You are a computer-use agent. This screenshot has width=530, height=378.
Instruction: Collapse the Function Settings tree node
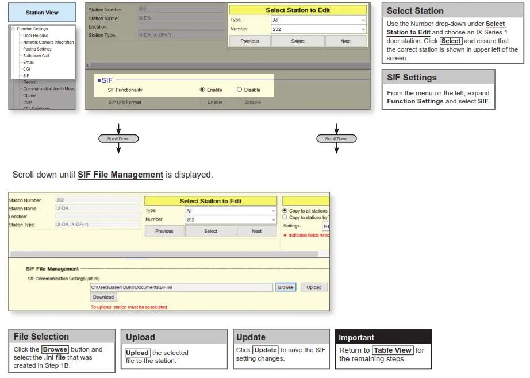[14, 29]
